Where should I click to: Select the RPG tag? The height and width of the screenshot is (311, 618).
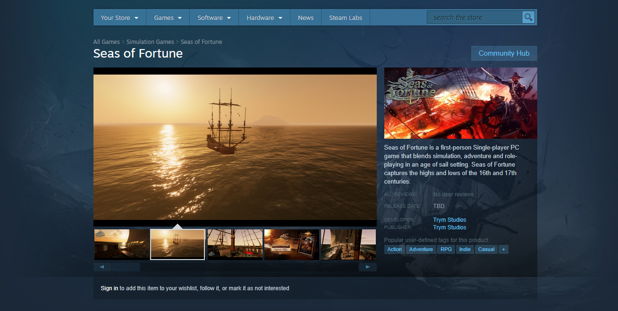click(x=446, y=249)
